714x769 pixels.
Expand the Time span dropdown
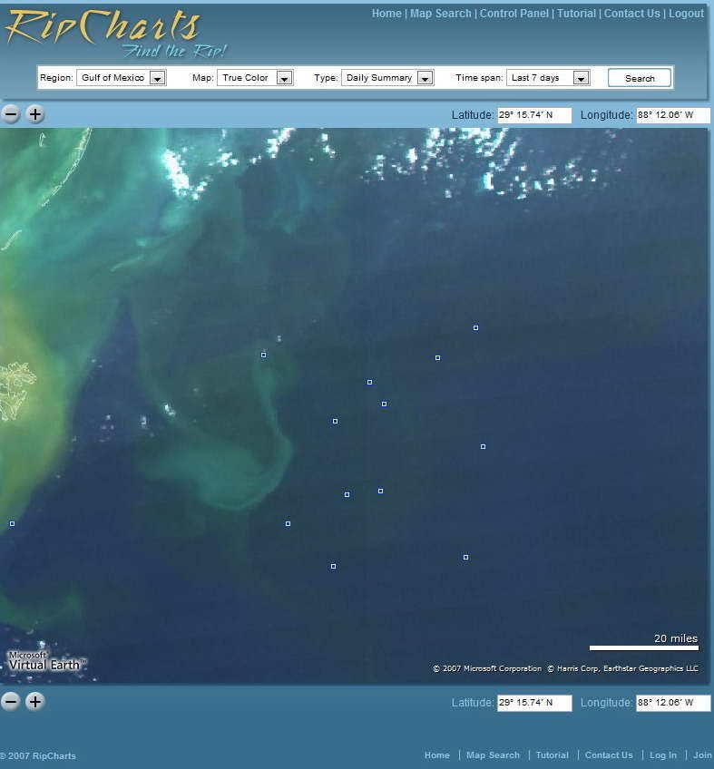548,78
